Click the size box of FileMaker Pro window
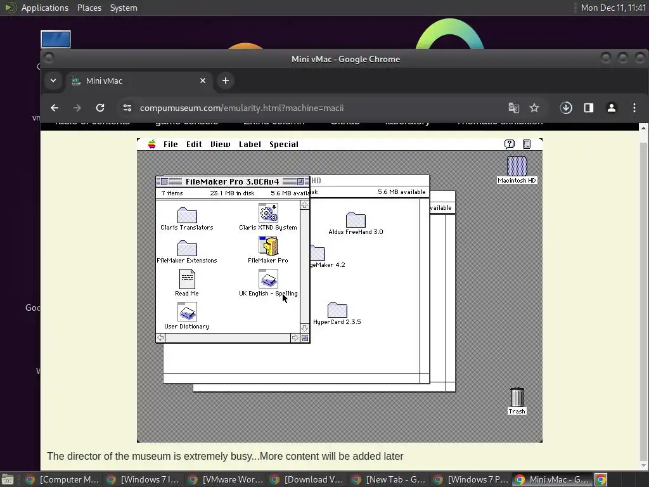 point(305,338)
